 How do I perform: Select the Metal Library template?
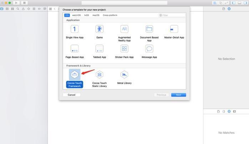(124, 77)
